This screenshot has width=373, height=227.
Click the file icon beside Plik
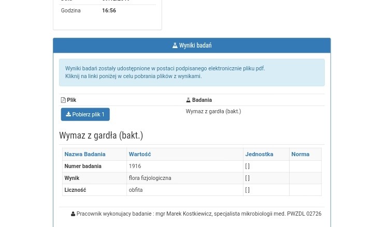(x=63, y=100)
